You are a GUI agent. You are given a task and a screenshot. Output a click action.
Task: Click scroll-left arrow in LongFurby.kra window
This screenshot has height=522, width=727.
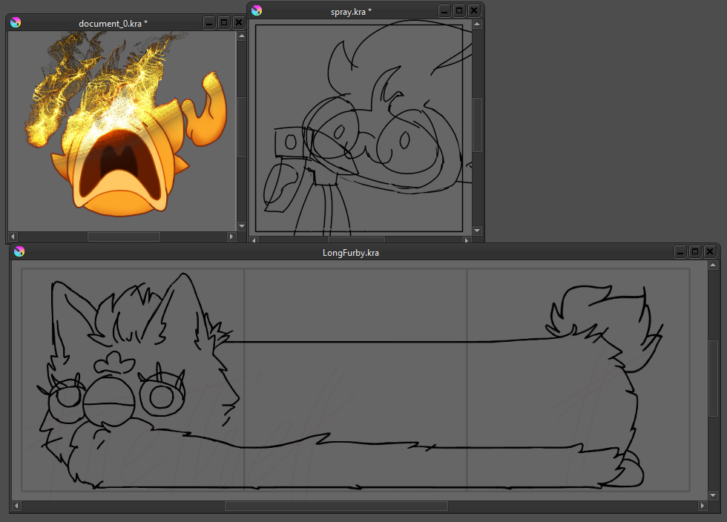click(16, 506)
